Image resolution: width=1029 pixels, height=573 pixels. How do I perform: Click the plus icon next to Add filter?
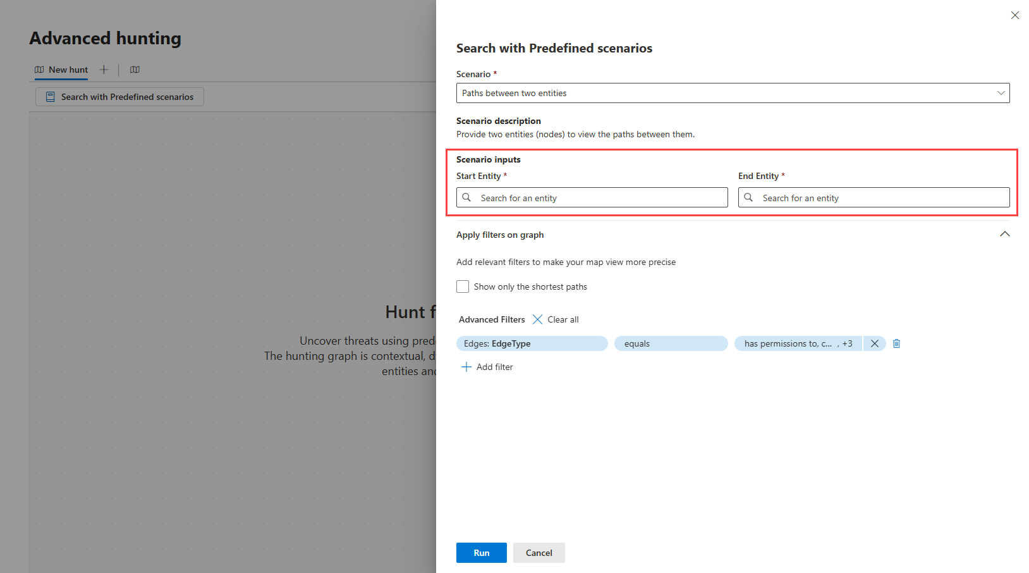tap(466, 367)
